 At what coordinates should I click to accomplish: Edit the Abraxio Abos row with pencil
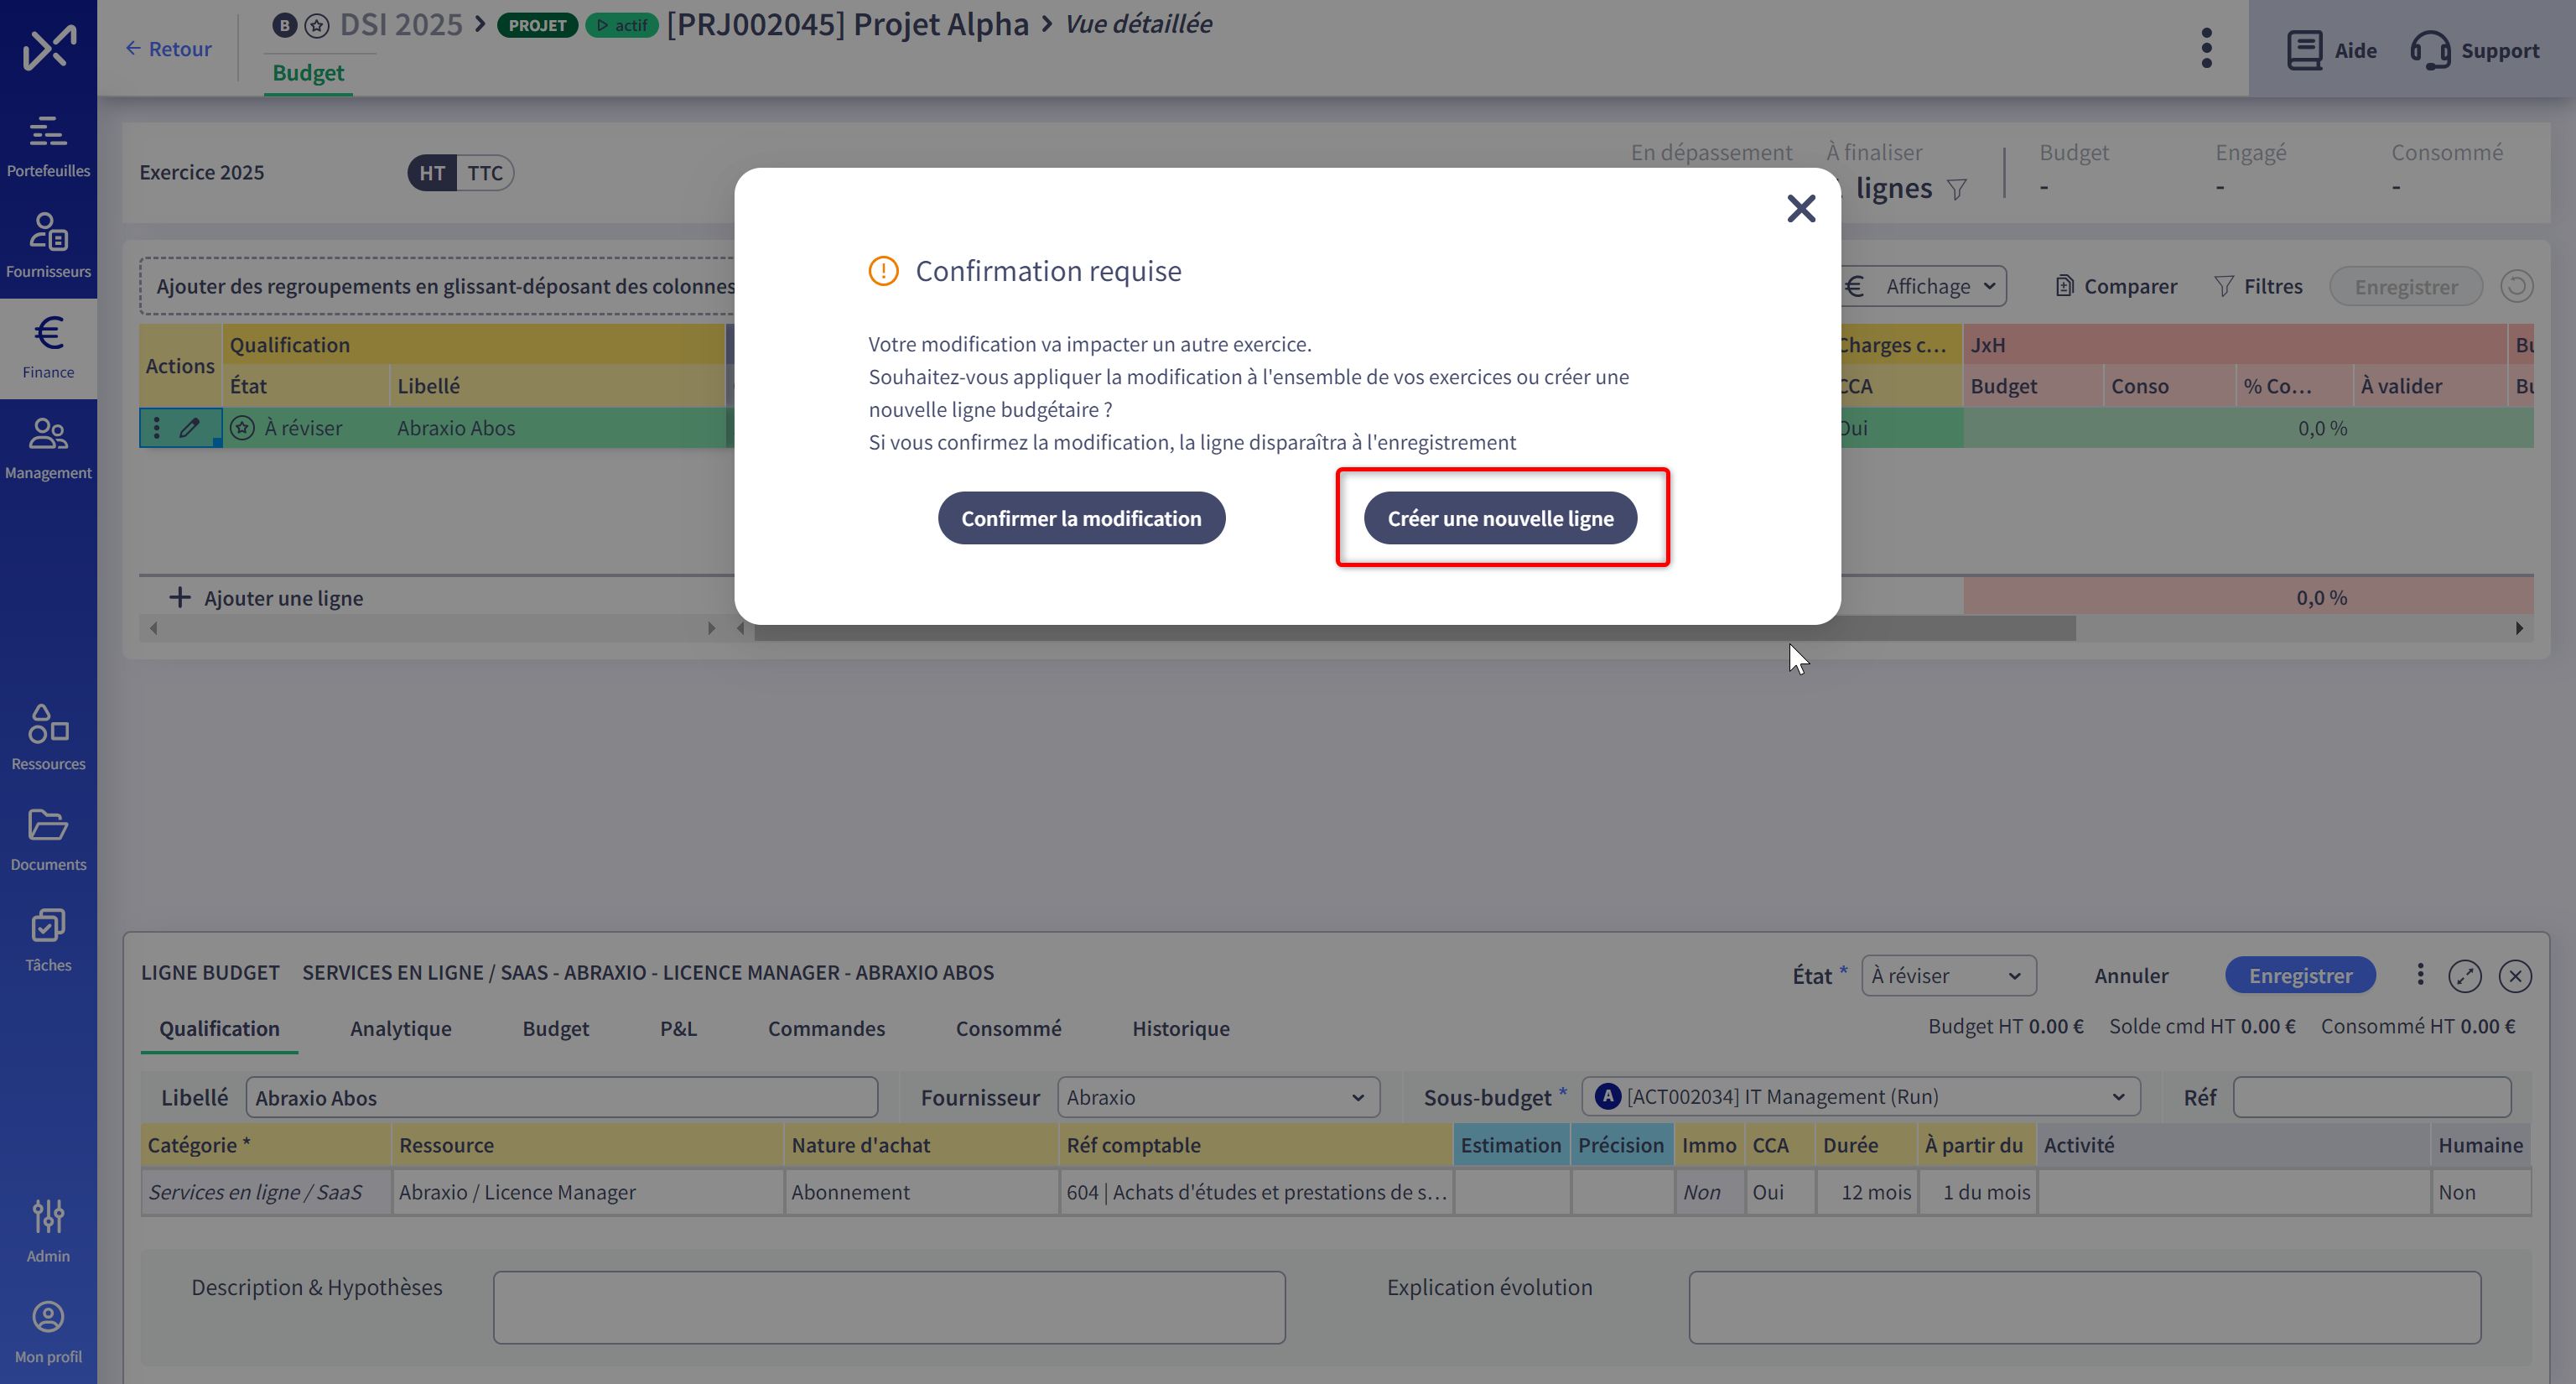190,428
